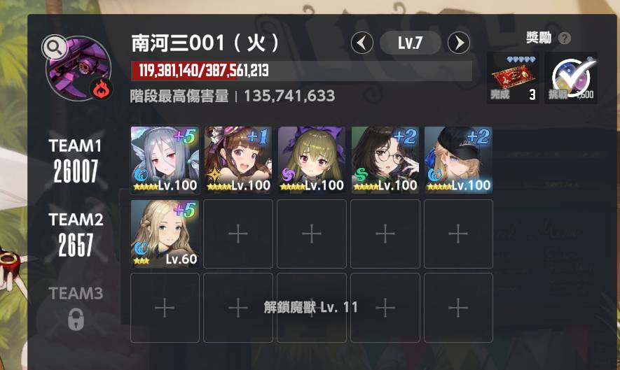Viewport: 620px width, 370px height.
Task: Select the checked challenge reward orb
Action: coord(571,78)
